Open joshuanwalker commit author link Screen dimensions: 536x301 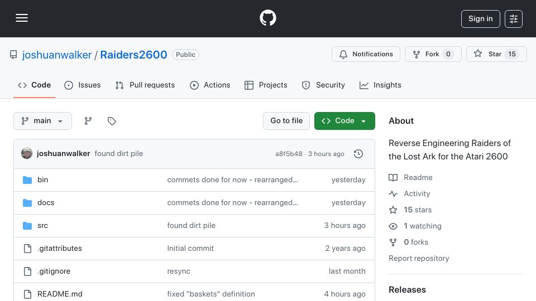(x=63, y=154)
